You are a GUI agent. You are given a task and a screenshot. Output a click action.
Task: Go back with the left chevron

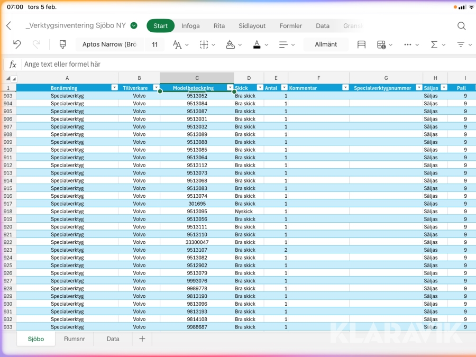(x=8, y=26)
